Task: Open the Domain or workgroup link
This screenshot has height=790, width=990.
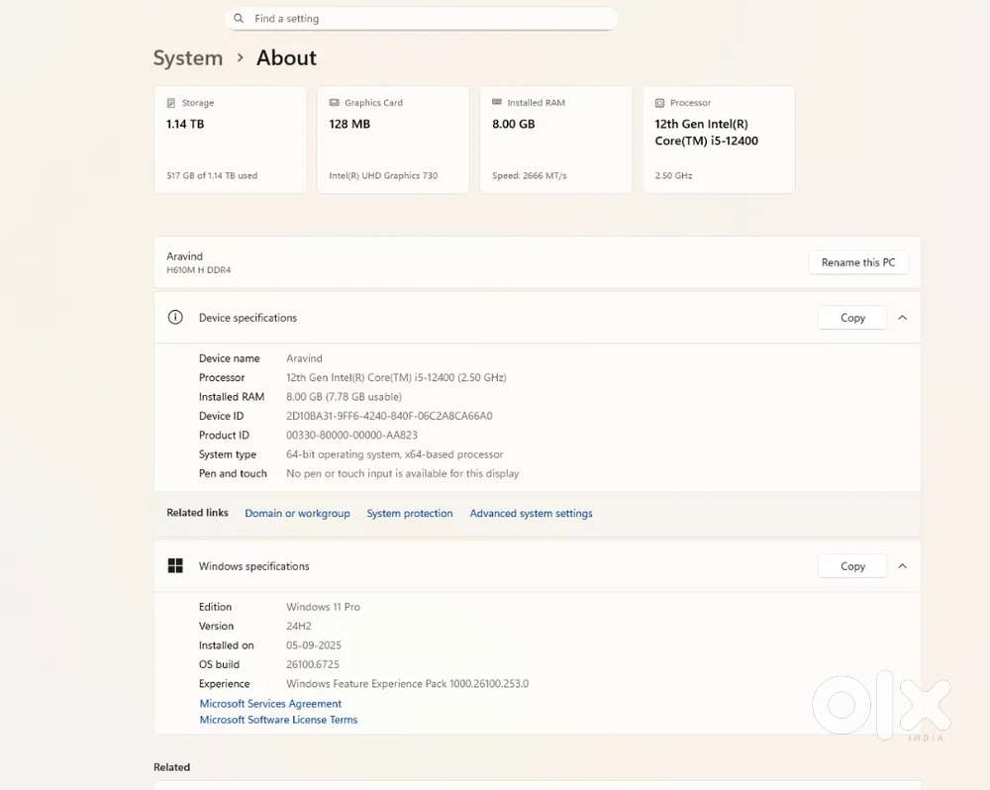Action: (x=297, y=514)
